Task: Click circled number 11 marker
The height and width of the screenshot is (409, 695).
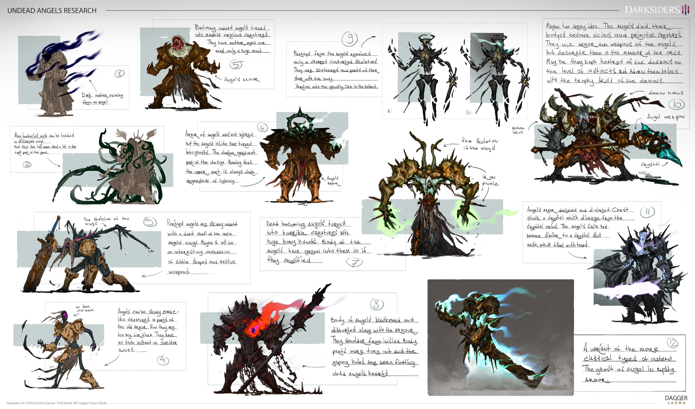Action: click(x=647, y=212)
